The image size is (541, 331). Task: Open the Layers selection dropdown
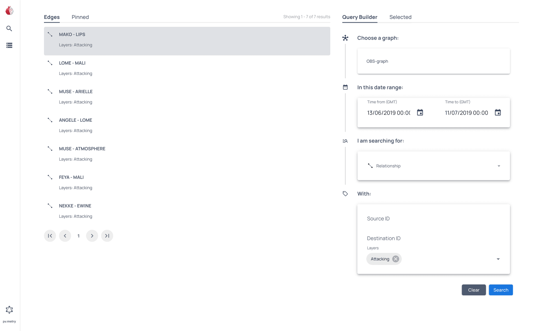[498, 259]
